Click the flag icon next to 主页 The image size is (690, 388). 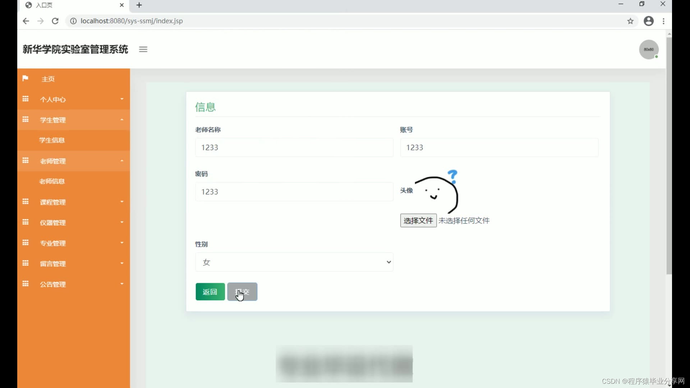pos(25,78)
